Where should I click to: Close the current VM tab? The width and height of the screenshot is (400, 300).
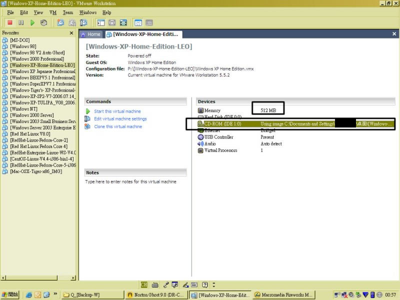394,34
